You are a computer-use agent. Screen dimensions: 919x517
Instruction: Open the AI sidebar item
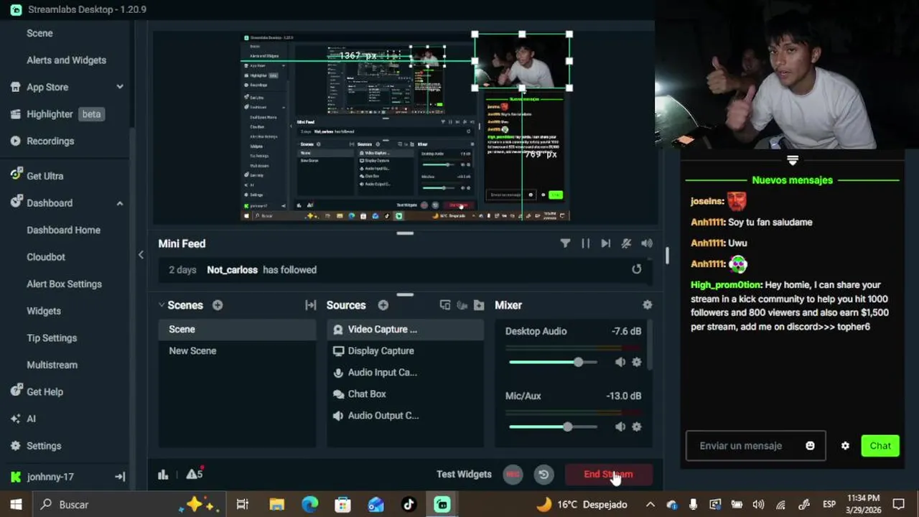(x=23, y=419)
